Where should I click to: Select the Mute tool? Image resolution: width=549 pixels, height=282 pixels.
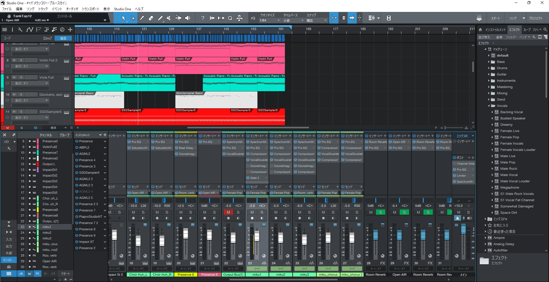[169, 18]
